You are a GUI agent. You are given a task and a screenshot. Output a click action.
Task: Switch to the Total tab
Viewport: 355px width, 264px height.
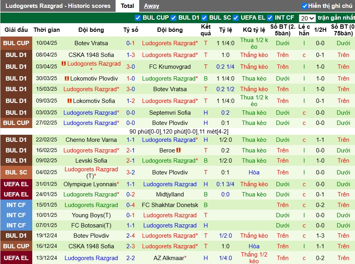tap(127, 6)
